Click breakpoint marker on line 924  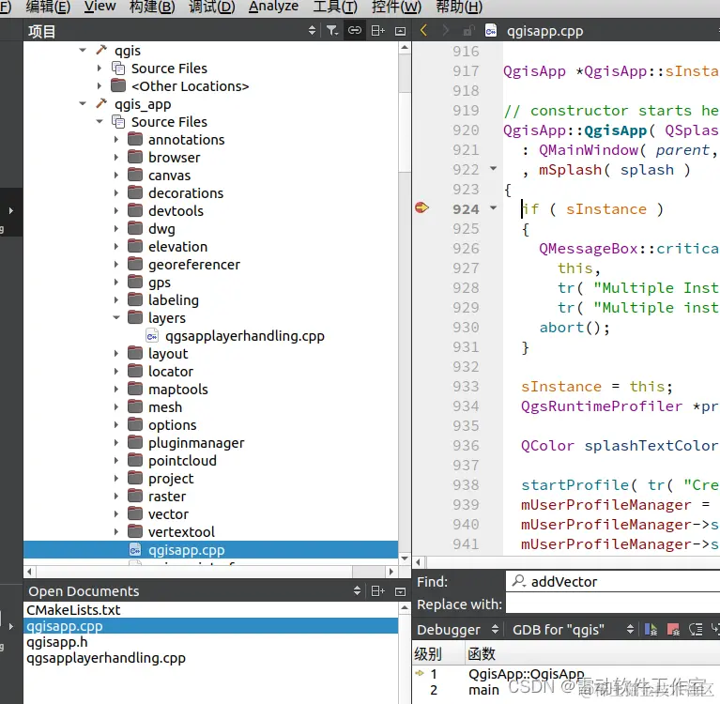(421, 208)
